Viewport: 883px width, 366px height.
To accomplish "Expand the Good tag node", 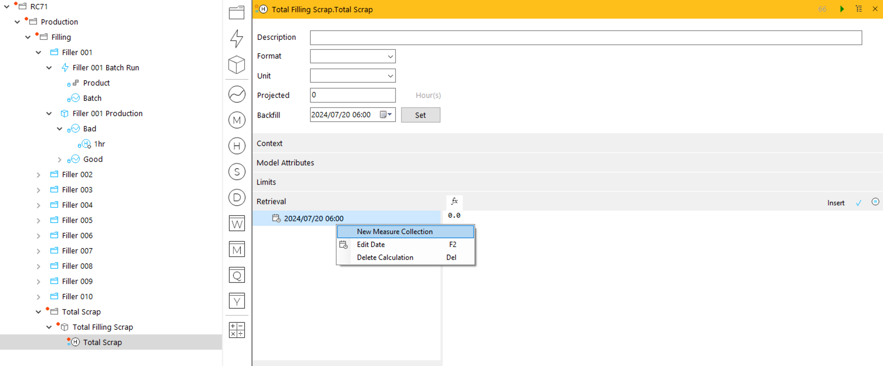I will pos(60,159).
